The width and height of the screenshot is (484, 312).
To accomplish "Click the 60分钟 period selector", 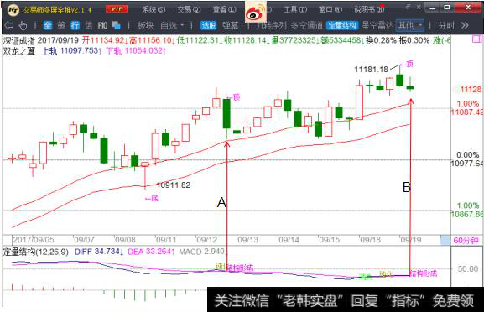I will coord(466,240).
